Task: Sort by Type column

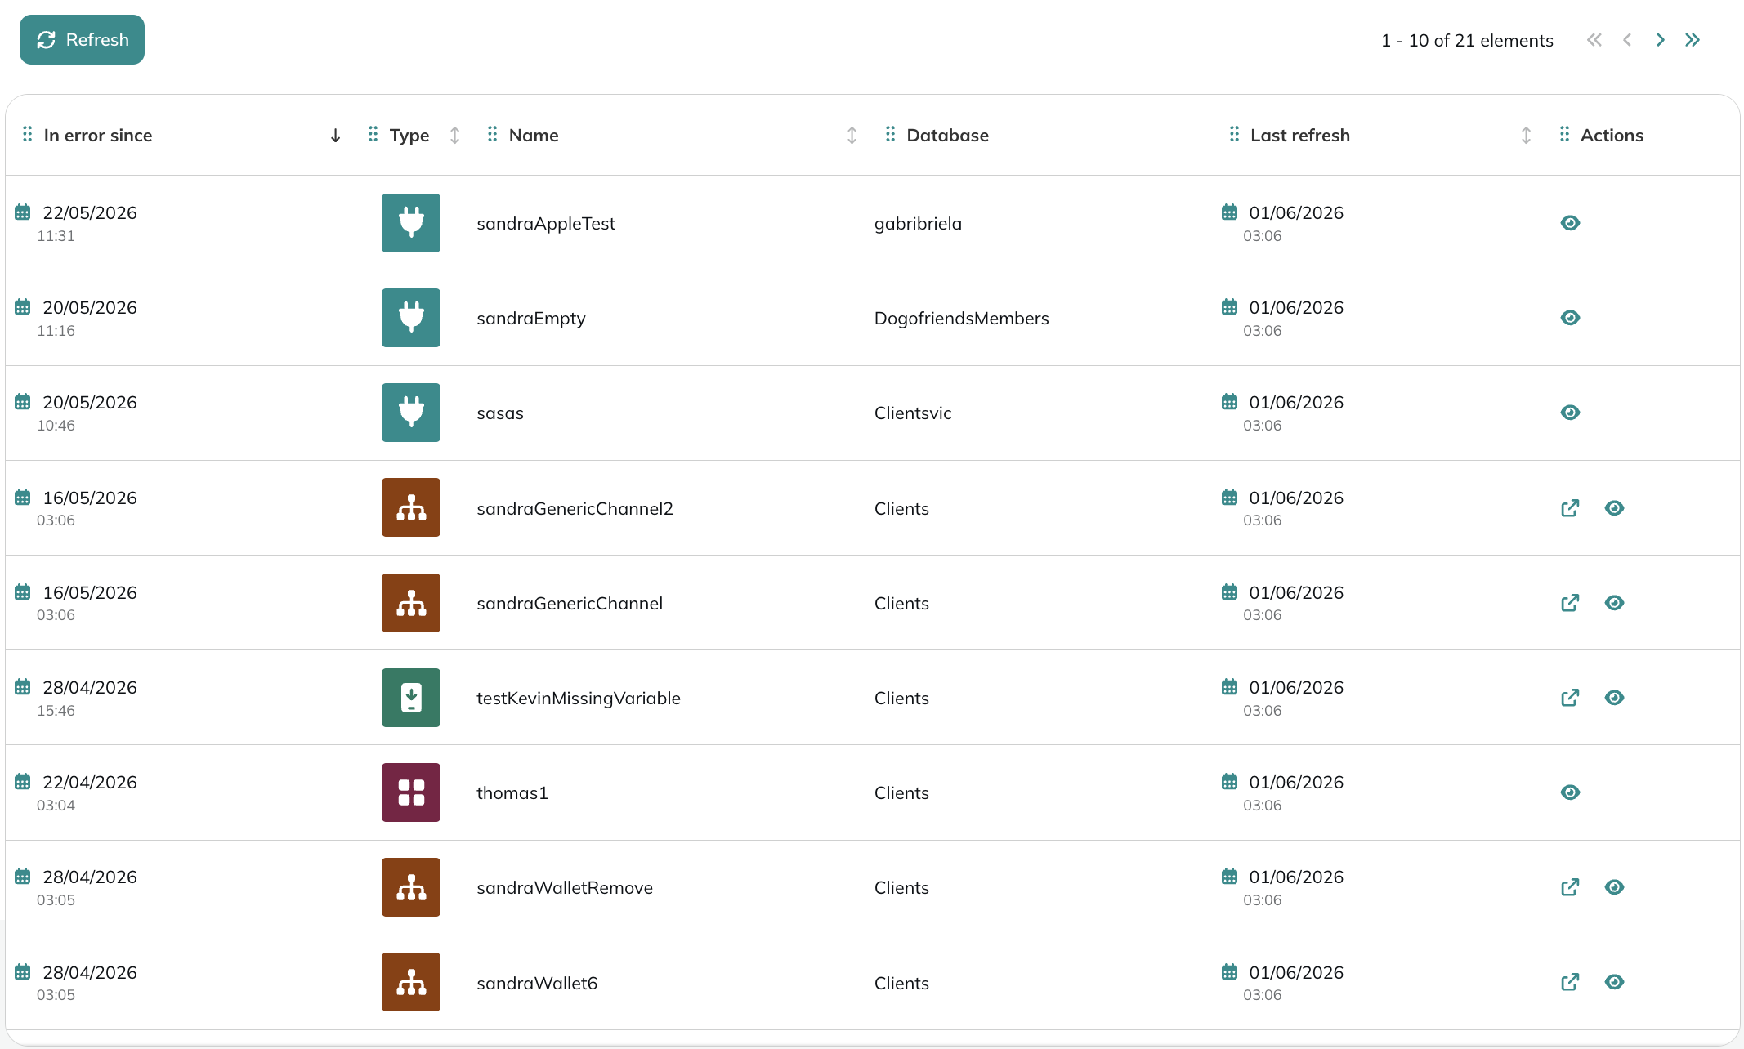Action: click(455, 136)
